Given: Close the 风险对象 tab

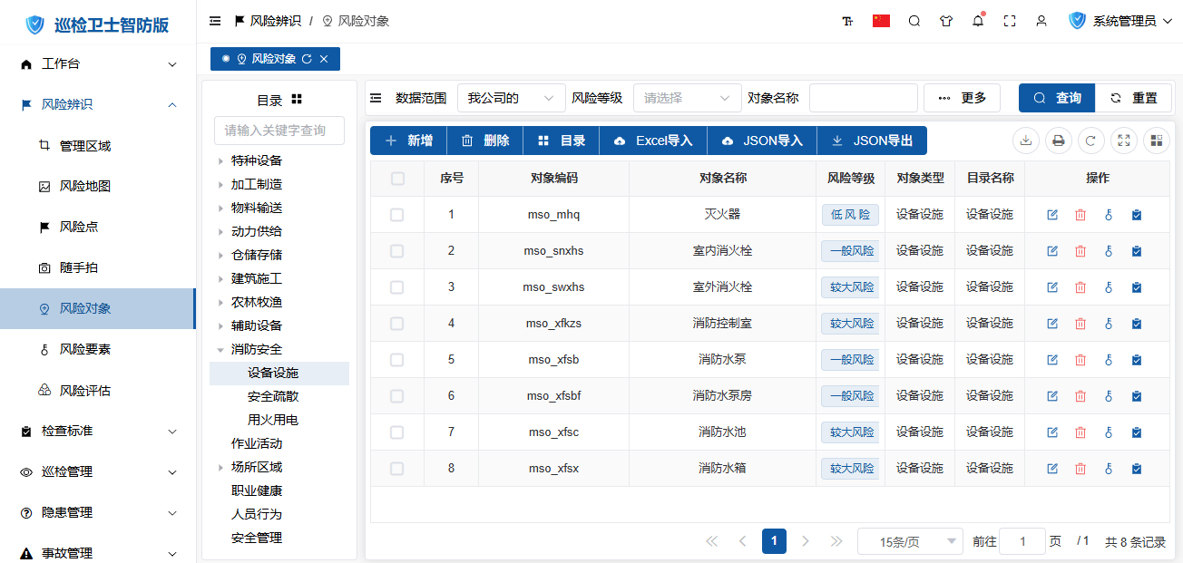Looking at the screenshot, I should [324, 59].
